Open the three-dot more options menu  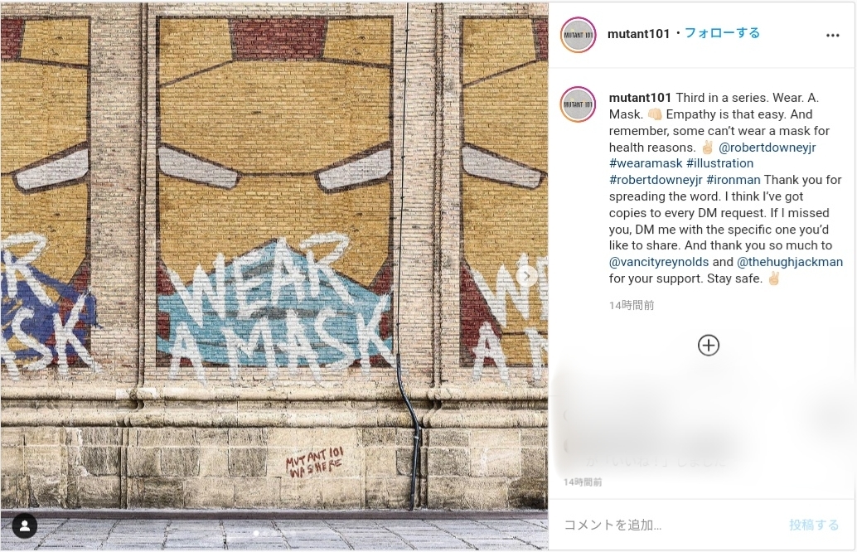(x=832, y=35)
